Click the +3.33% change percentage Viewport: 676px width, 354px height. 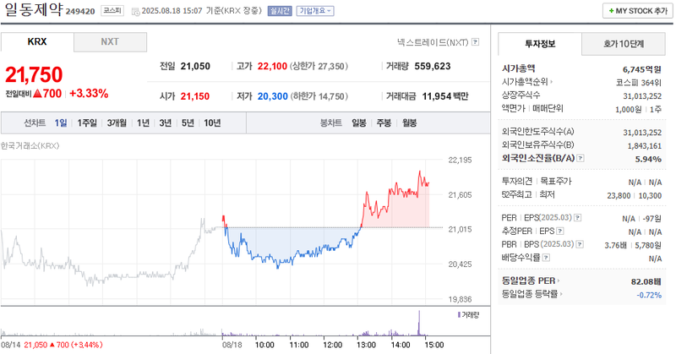[x=89, y=94]
